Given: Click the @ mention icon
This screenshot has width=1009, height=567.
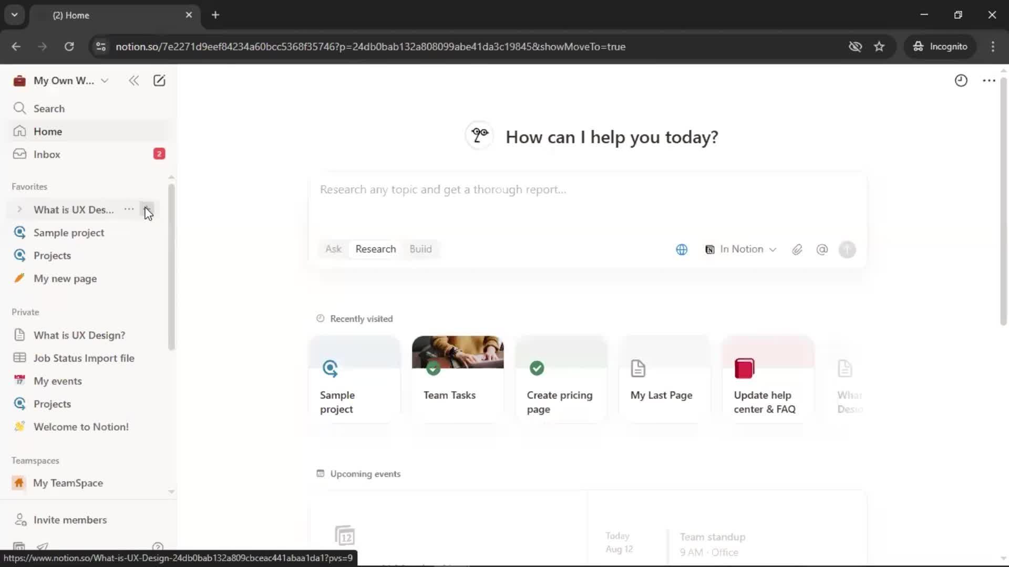Looking at the screenshot, I should [x=822, y=250].
